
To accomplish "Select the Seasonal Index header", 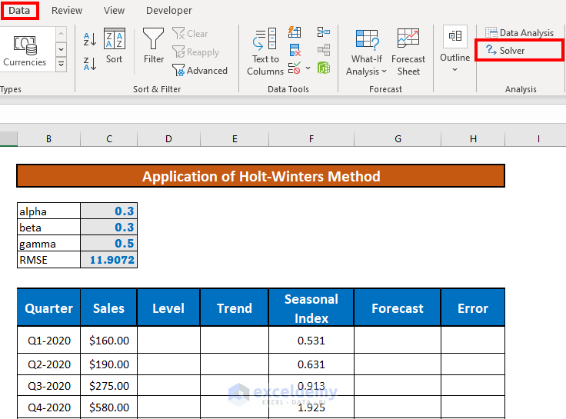I will click(311, 308).
